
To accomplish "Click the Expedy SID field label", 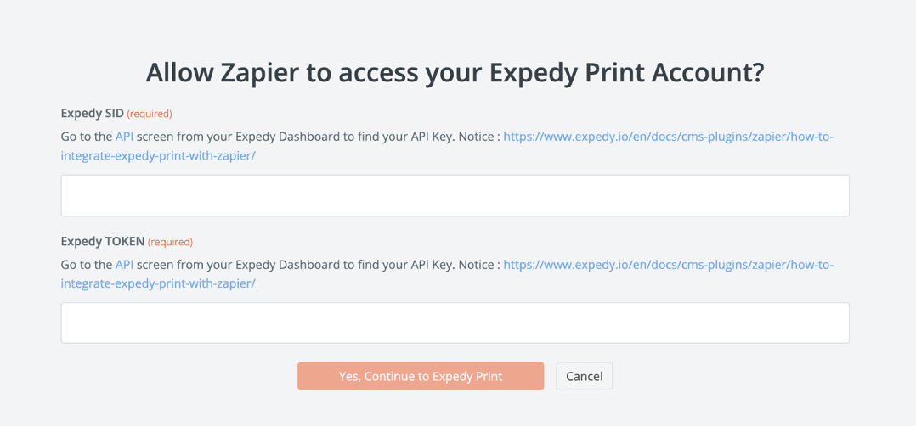I will tap(92, 113).
